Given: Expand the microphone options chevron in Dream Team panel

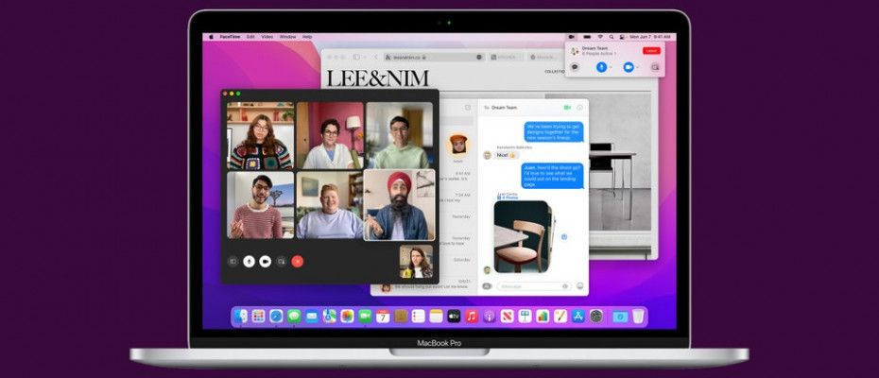Looking at the screenshot, I should point(611,67).
